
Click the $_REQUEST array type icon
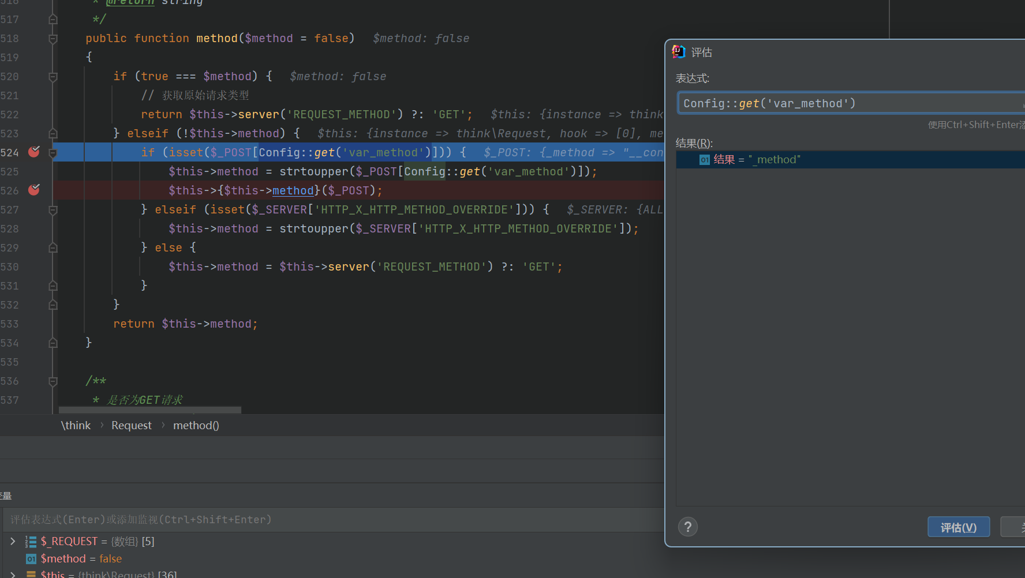[x=31, y=542]
